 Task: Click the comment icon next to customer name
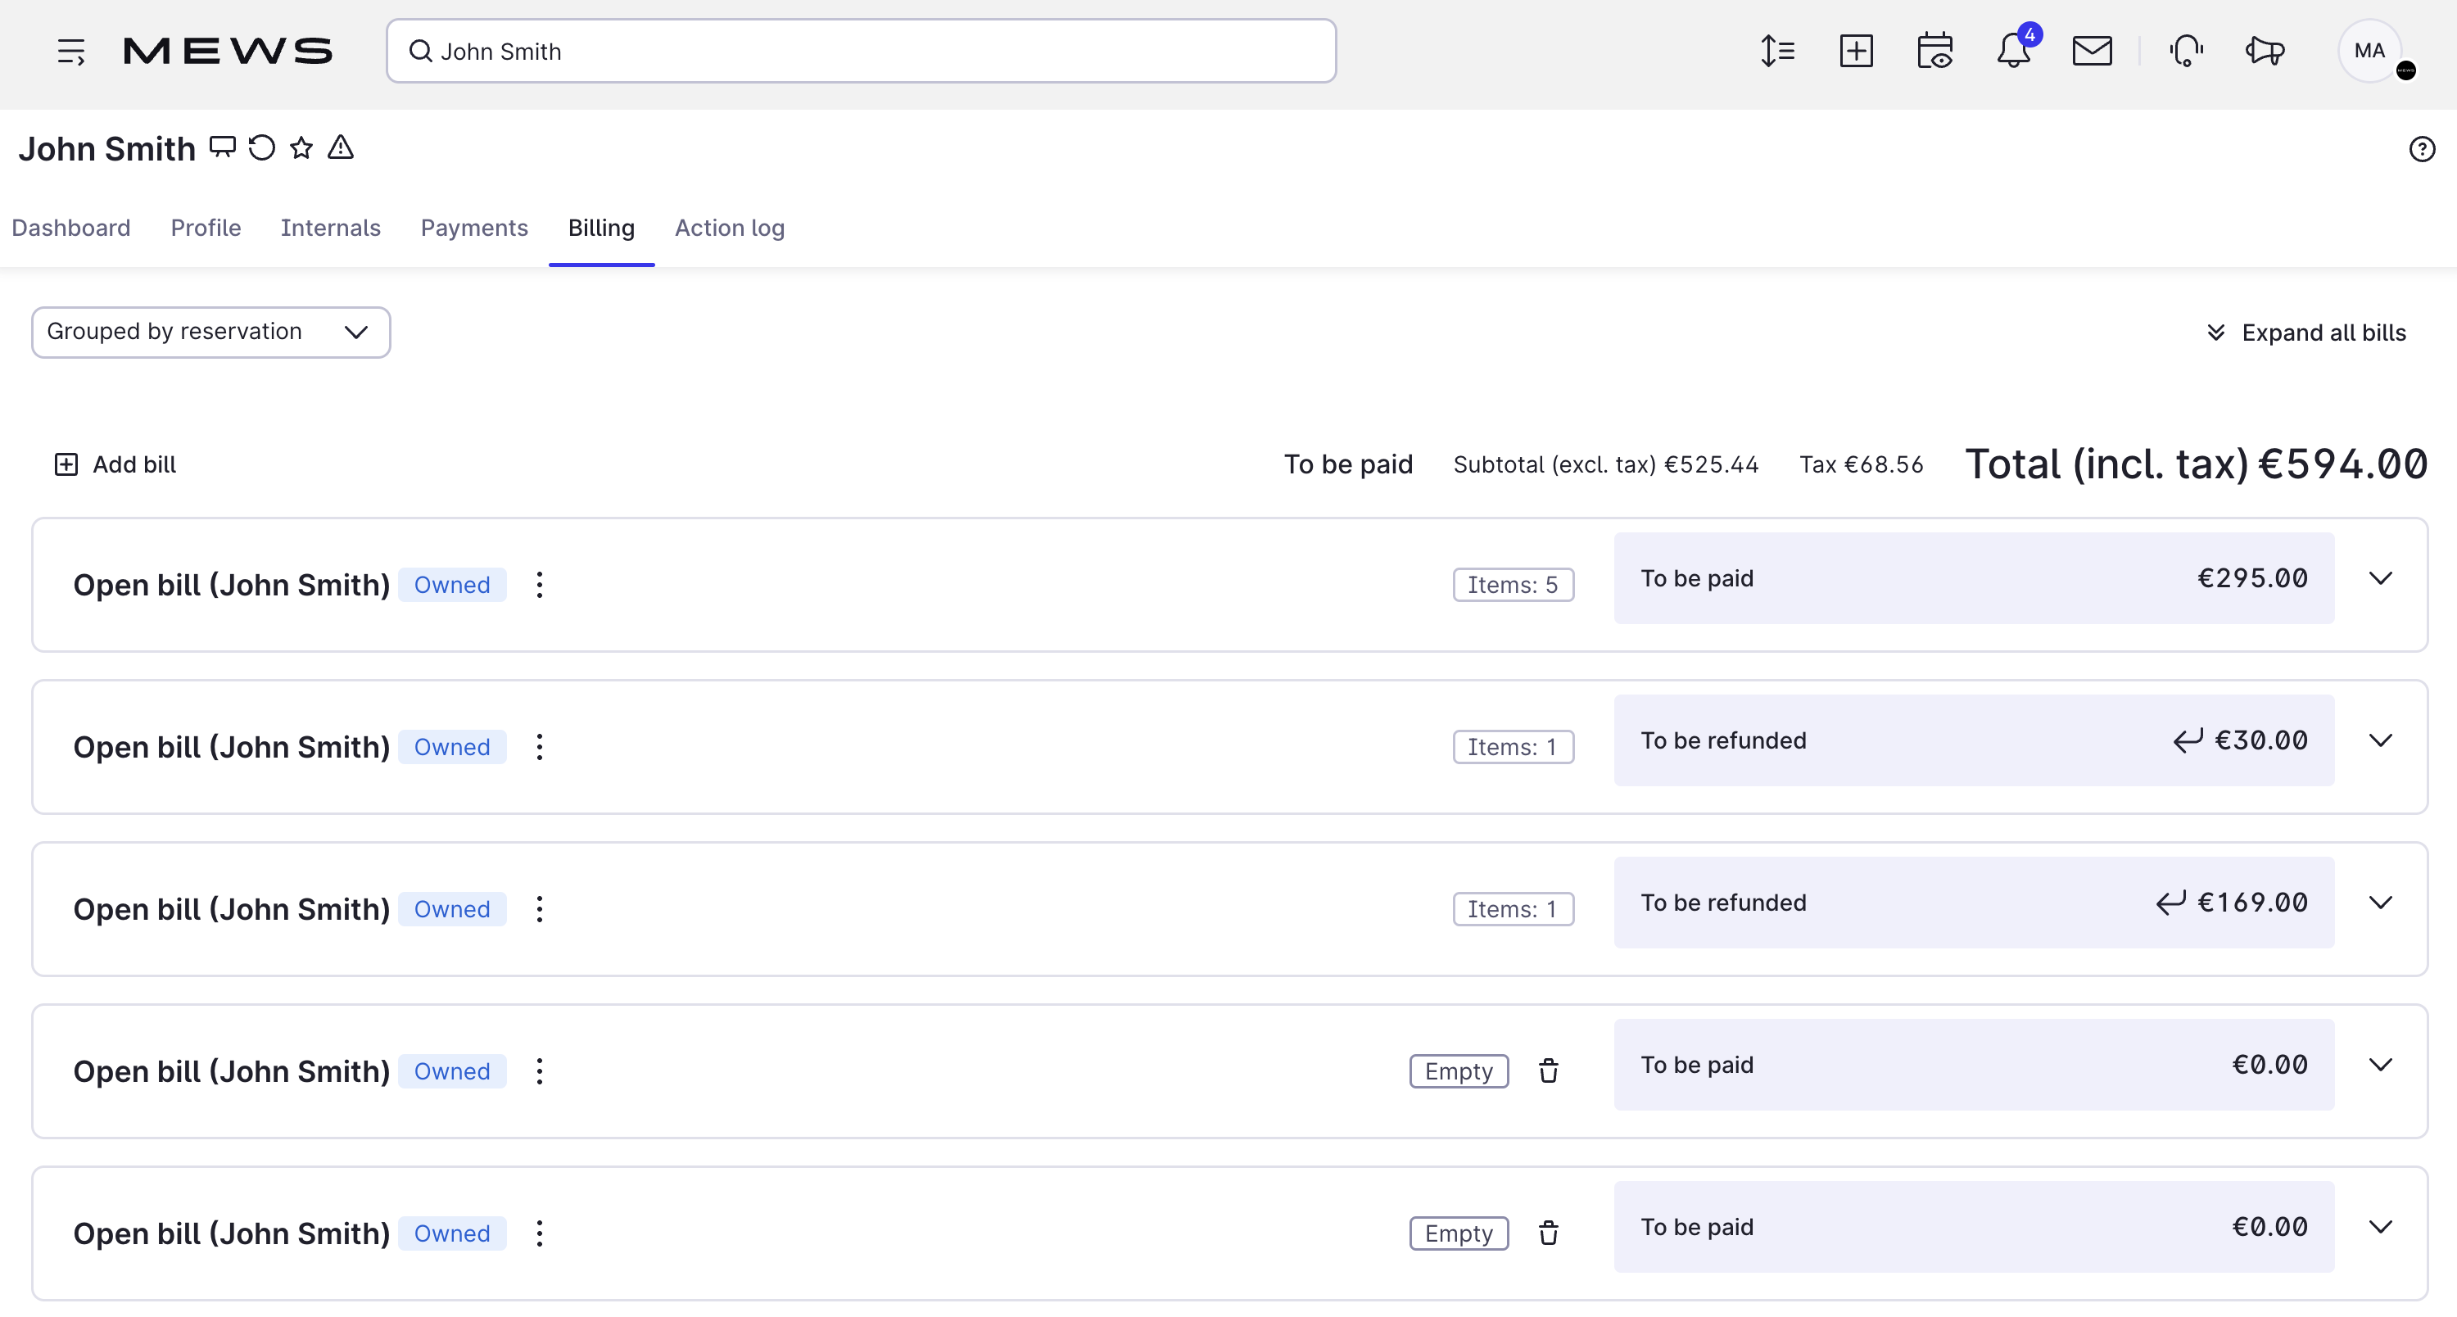(x=222, y=147)
